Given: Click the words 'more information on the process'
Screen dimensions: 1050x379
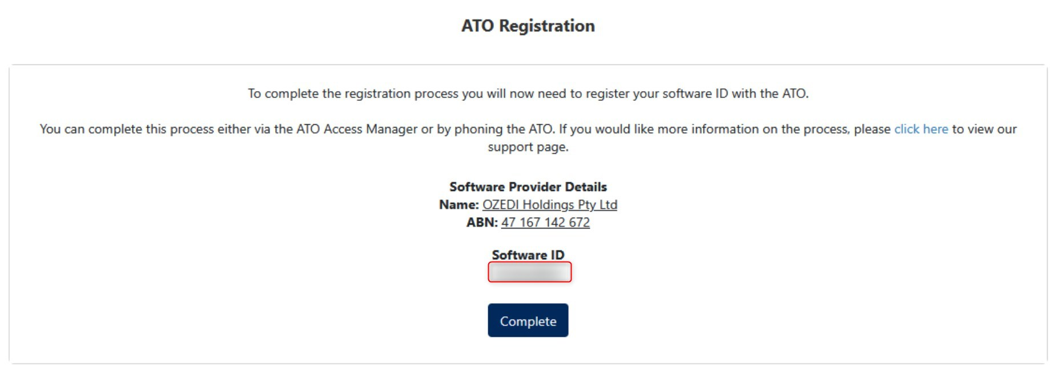Looking at the screenshot, I should 753,129.
